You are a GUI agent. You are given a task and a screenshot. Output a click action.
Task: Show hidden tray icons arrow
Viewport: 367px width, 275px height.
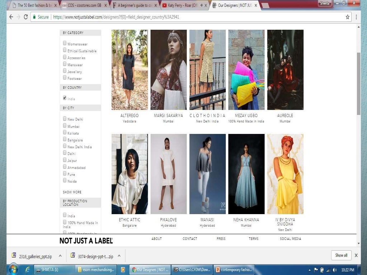[310, 270]
